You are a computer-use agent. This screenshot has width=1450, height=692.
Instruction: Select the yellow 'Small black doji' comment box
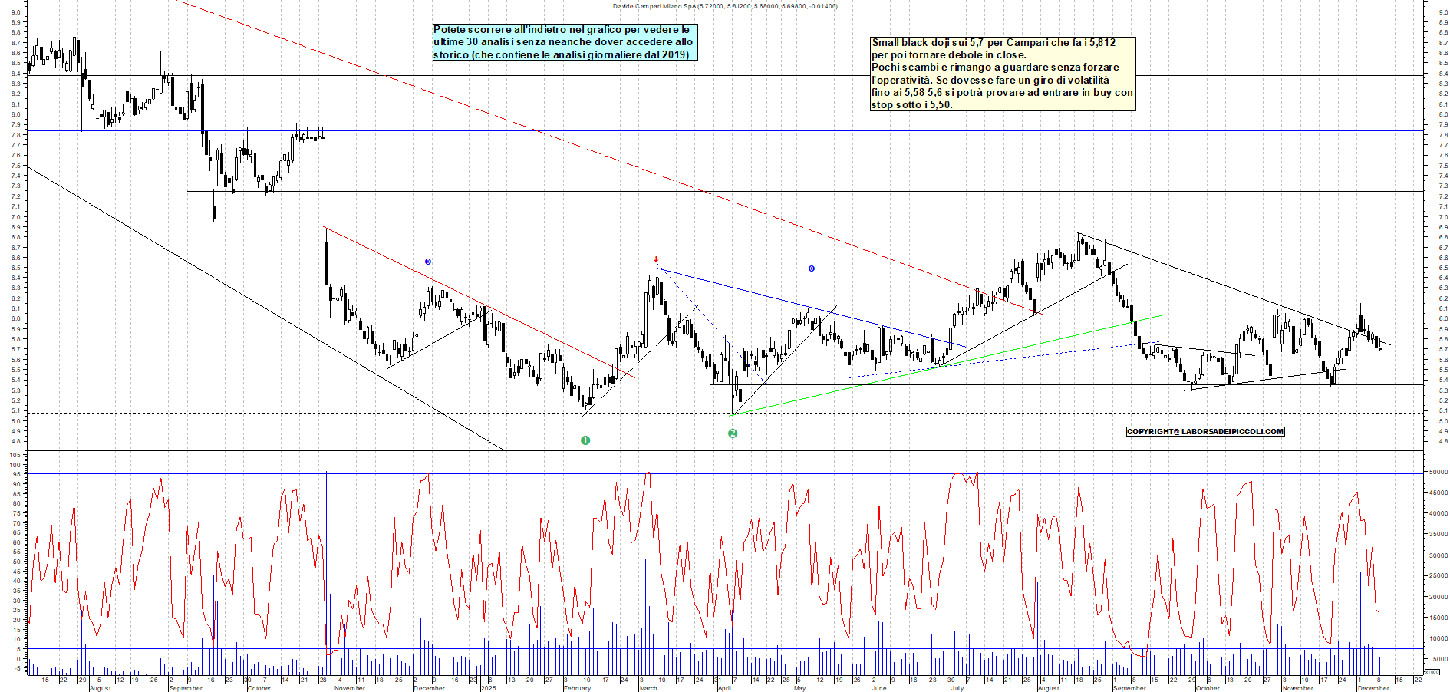click(x=1002, y=74)
